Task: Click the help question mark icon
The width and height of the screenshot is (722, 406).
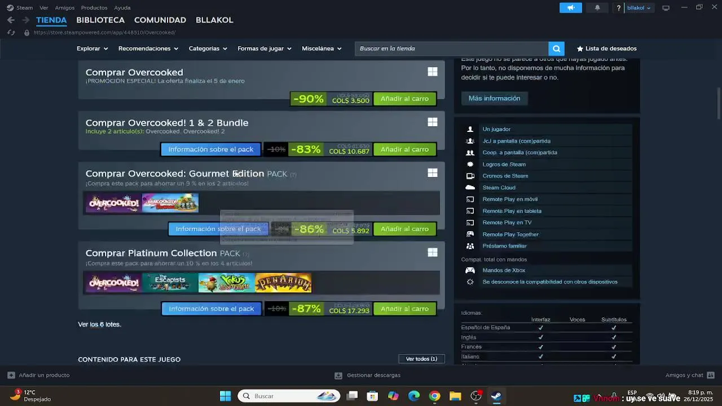Action: [x=619, y=8]
